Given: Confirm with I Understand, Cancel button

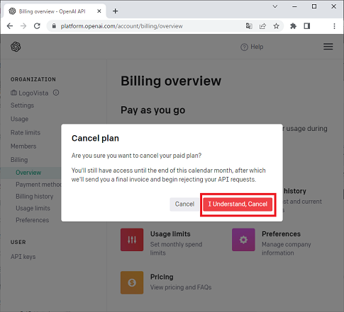Looking at the screenshot, I should [238, 204].
